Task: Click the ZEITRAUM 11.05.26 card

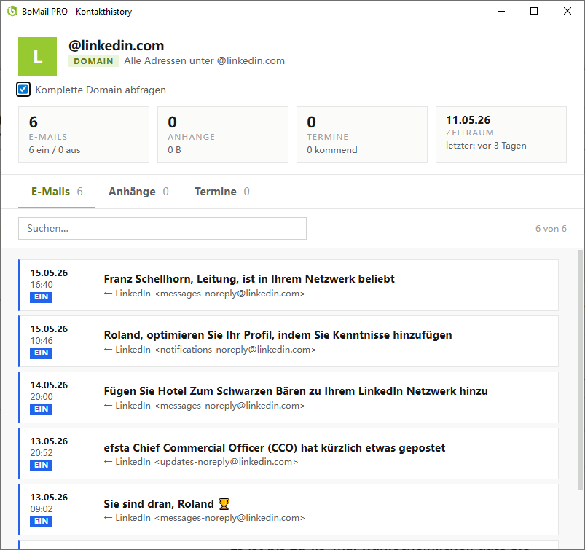Action: click(501, 135)
